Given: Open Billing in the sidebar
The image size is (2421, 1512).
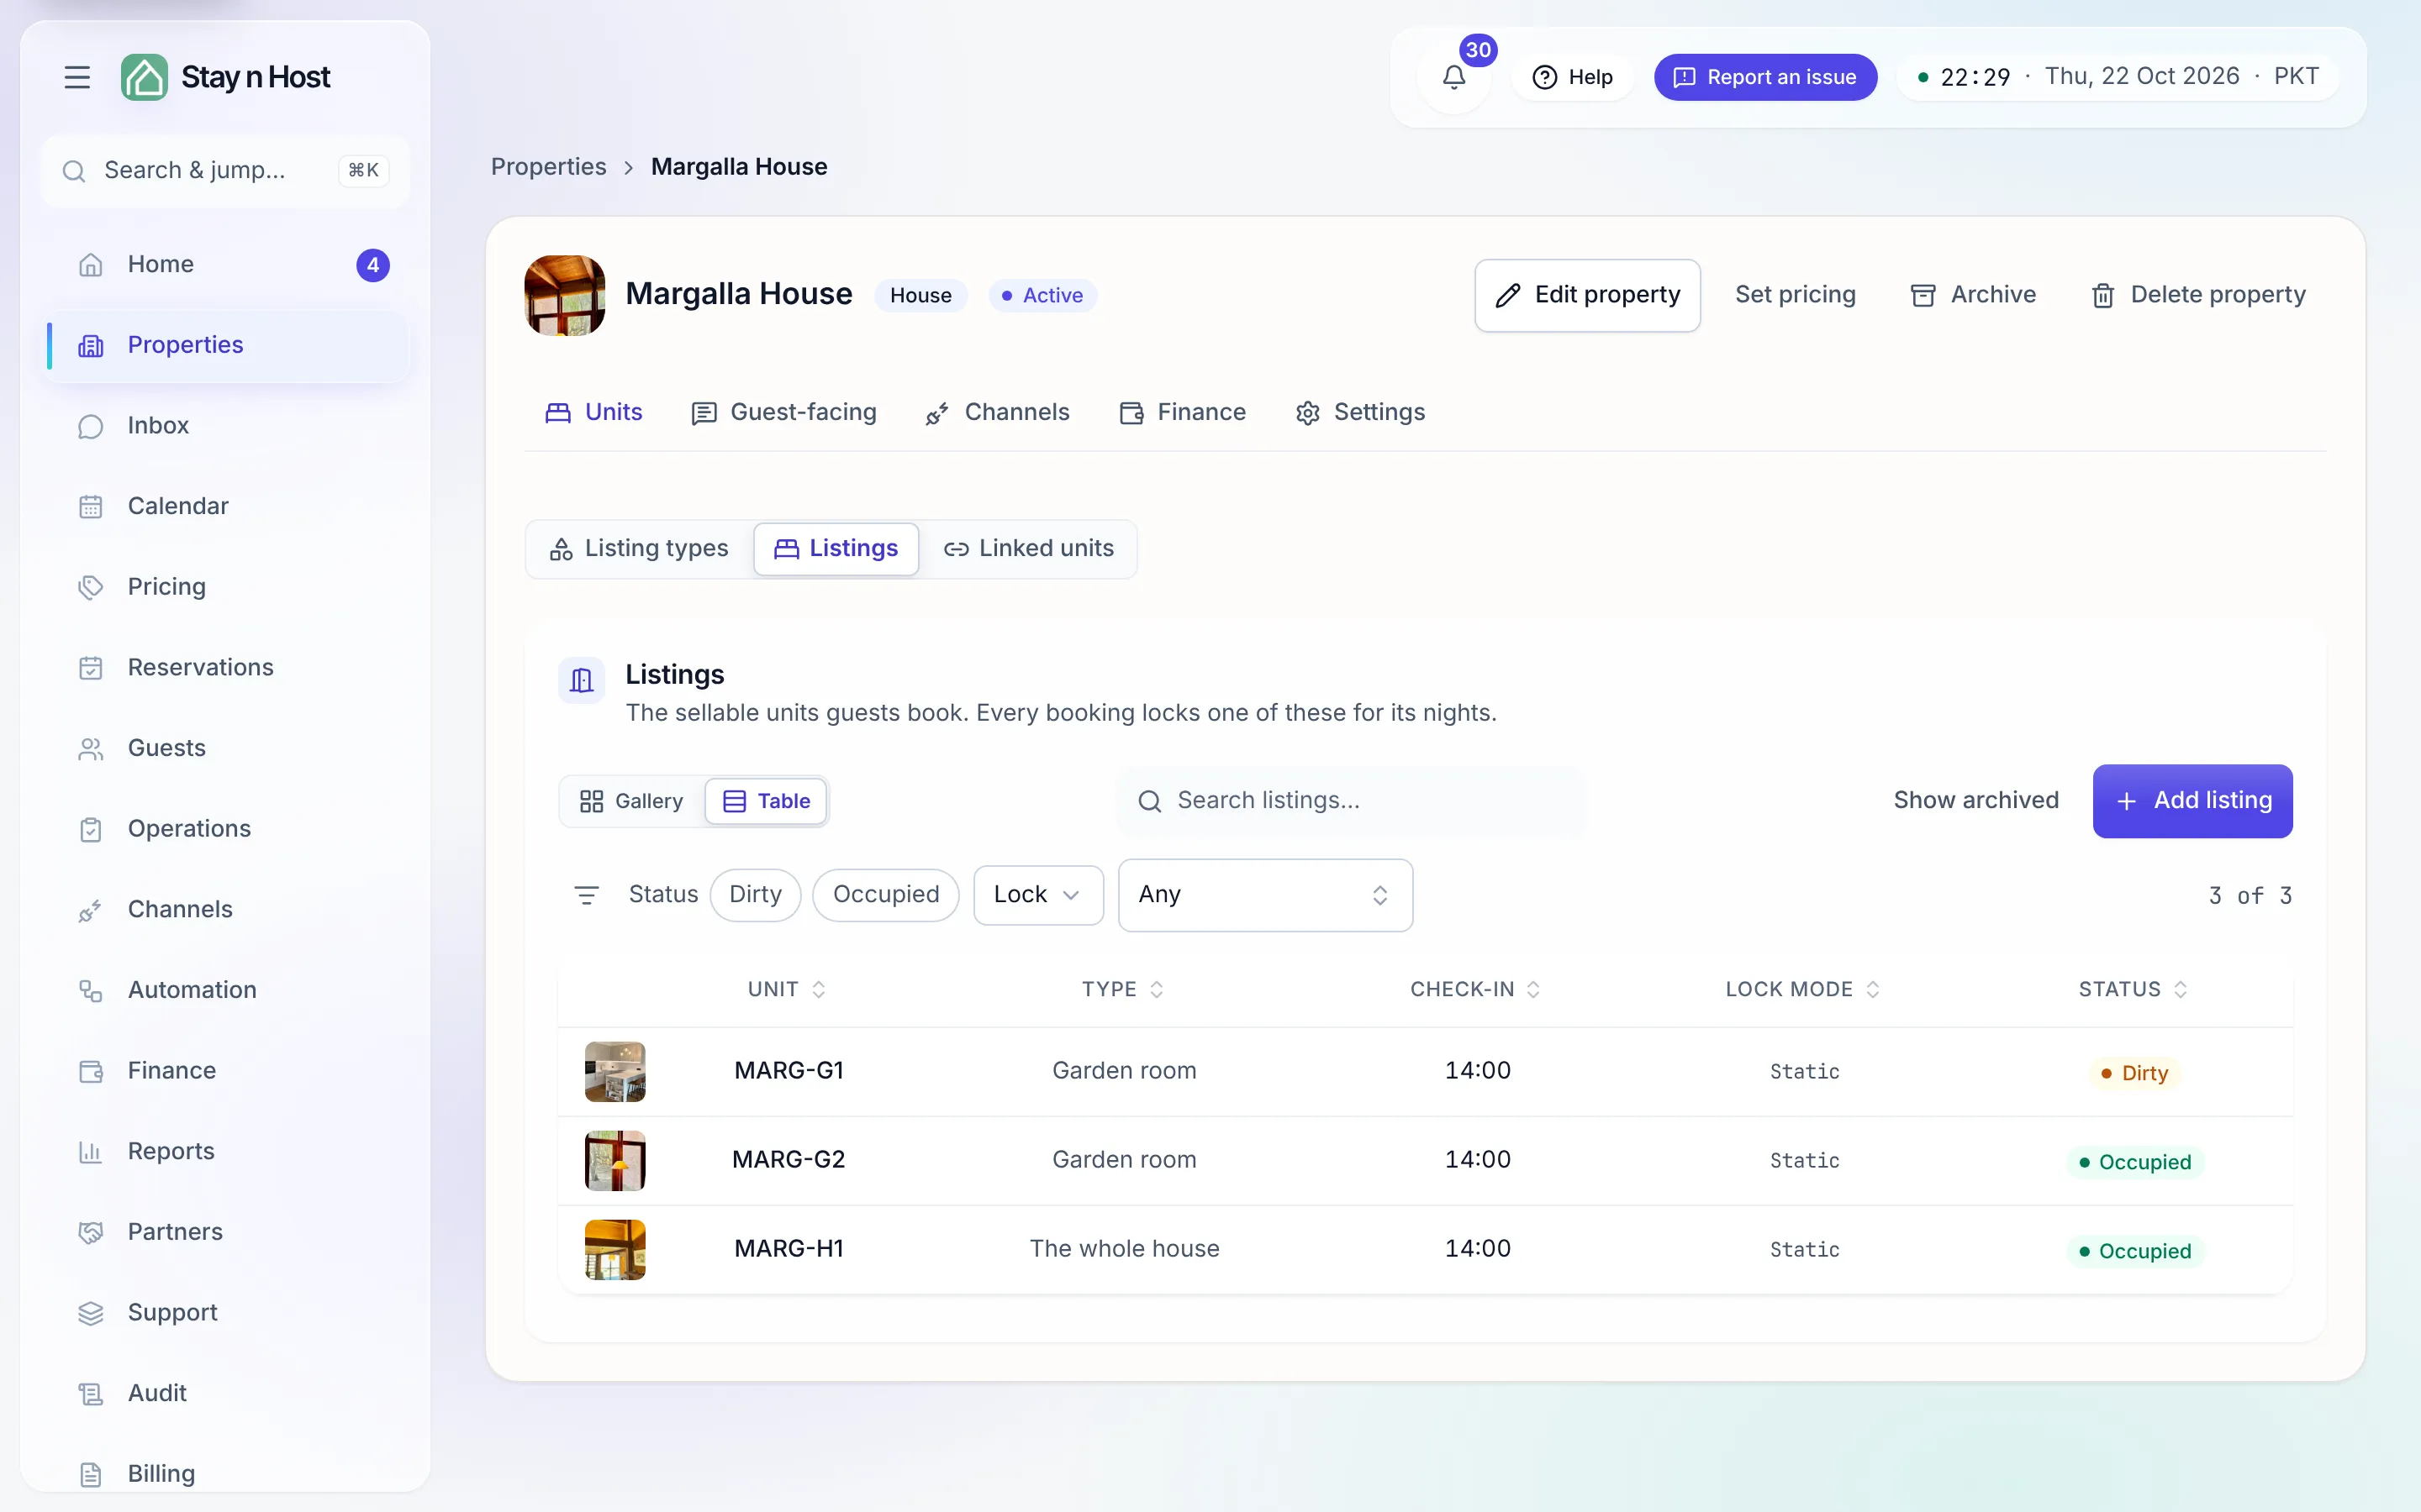Looking at the screenshot, I should (x=226, y=1474).
